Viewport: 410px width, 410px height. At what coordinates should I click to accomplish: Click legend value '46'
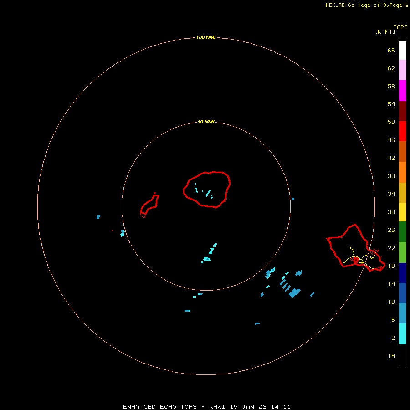coord(391,140)
